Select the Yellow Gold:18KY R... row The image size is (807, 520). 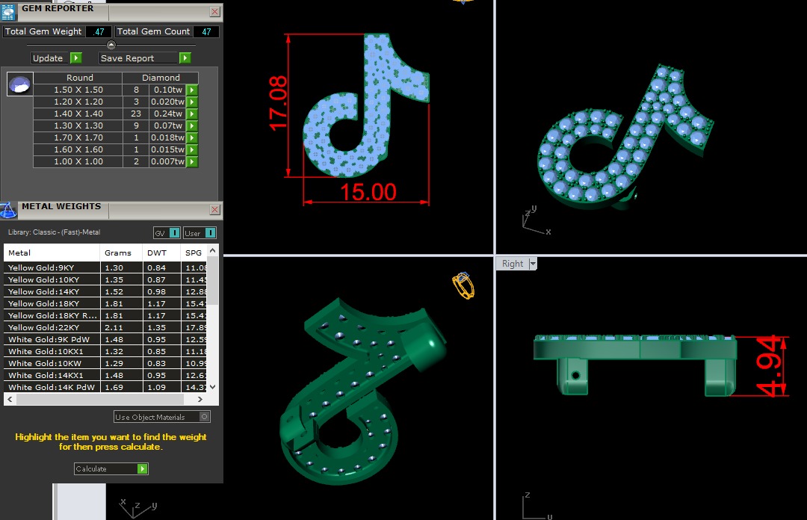[105, 315]
